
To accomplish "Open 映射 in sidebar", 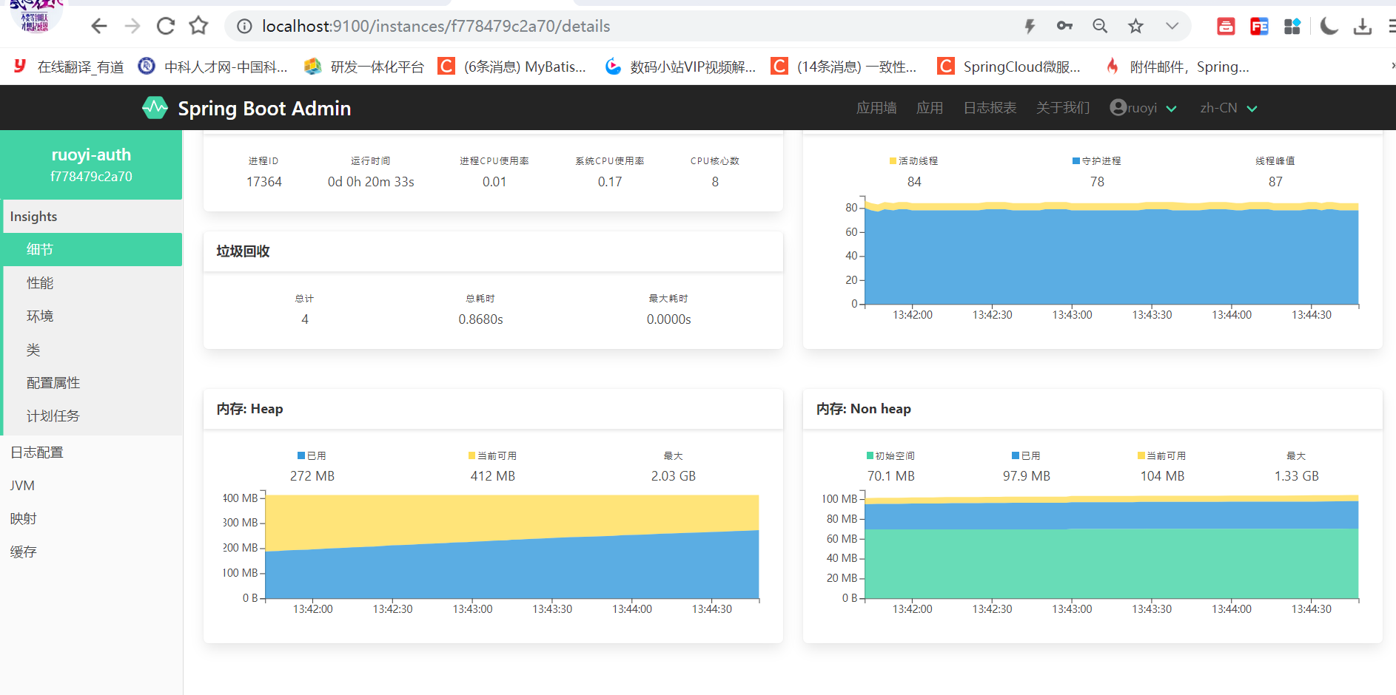I will (91, 519).
